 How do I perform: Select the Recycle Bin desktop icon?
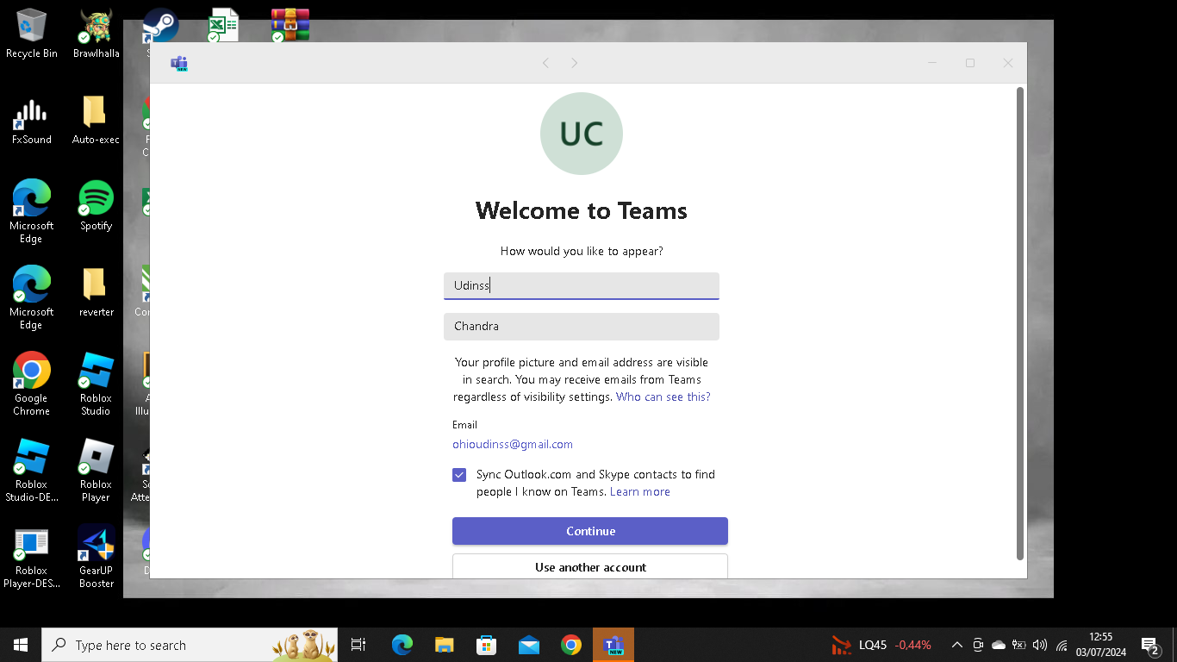click(x=32, y=33)
